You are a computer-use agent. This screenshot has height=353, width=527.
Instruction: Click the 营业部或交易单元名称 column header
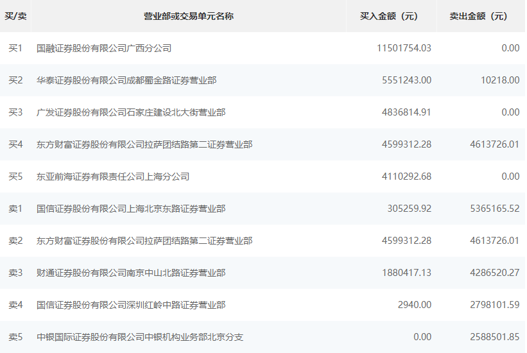pyautogui.click(x=189, y=16)
